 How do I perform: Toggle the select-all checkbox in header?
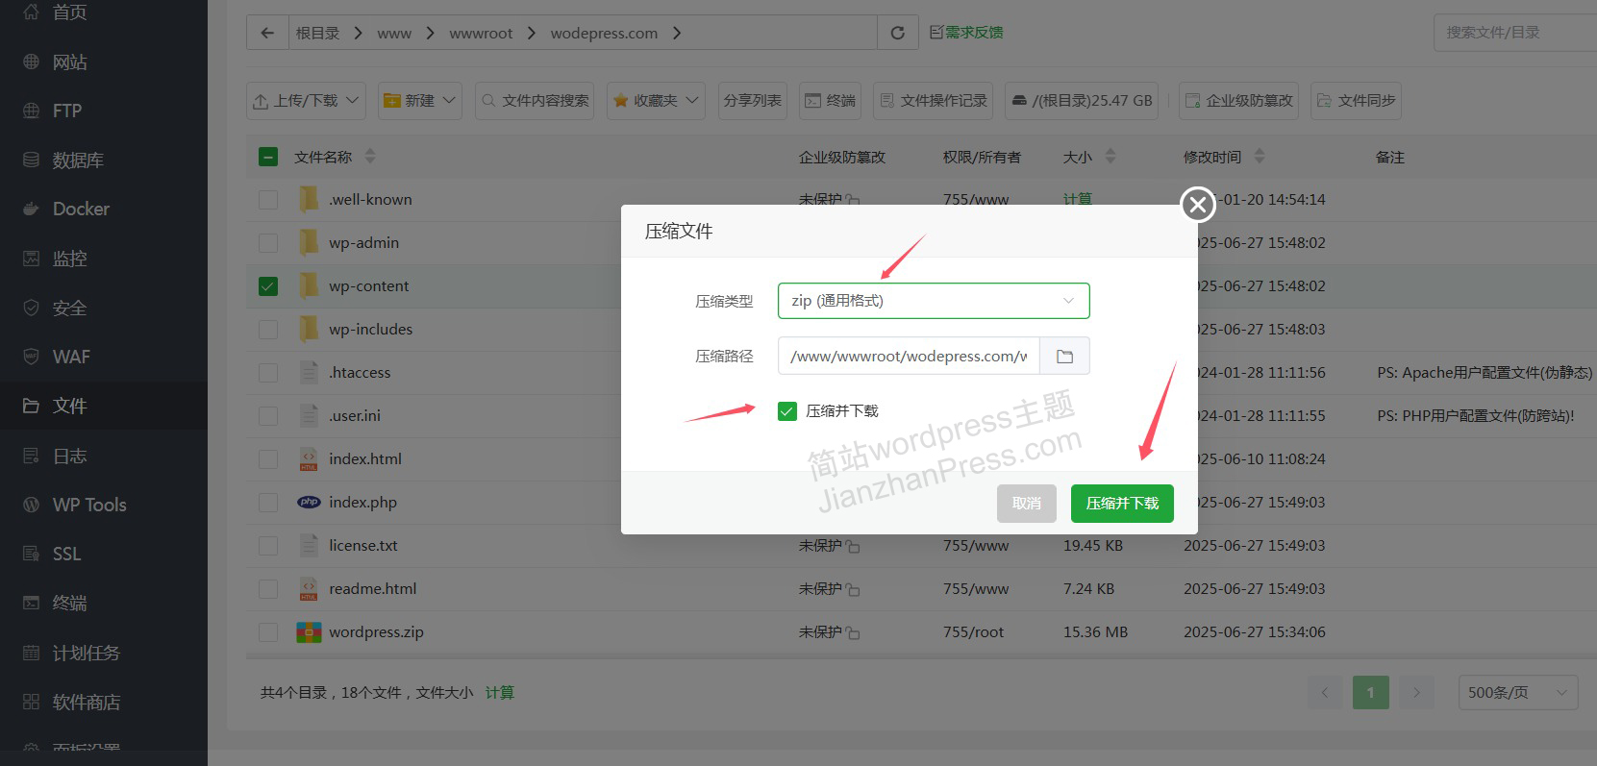[268, 157]
